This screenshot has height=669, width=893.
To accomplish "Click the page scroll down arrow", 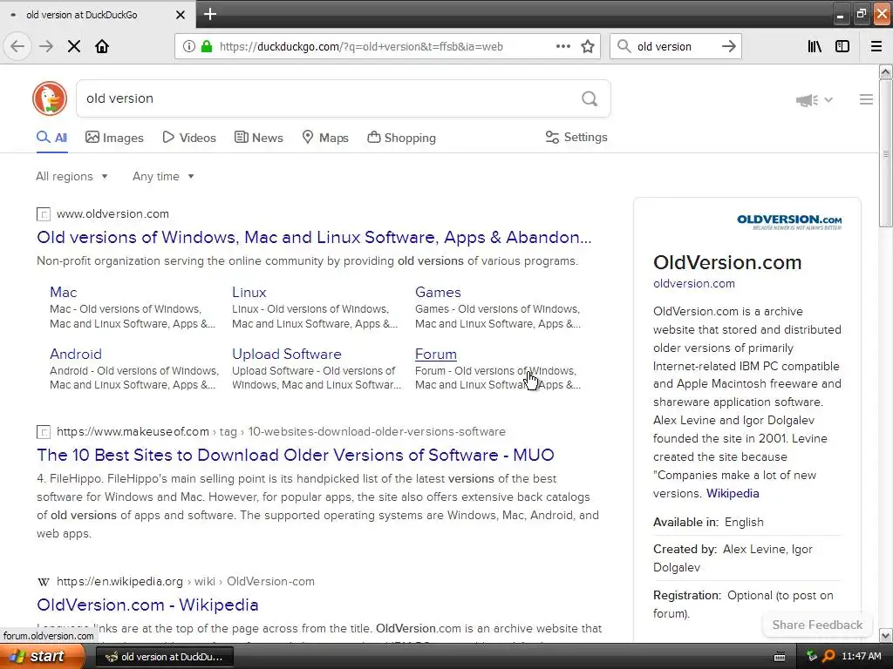I will point(886,635).
